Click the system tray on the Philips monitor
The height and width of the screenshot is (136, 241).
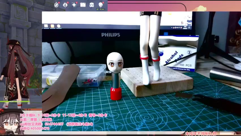pyautogui.click(x=181, y=28)
